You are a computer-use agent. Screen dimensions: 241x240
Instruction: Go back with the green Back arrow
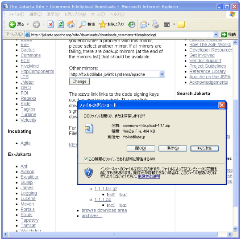pyautogui.click(x=12, y=24)
